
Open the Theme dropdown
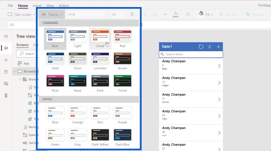(52, 14)
